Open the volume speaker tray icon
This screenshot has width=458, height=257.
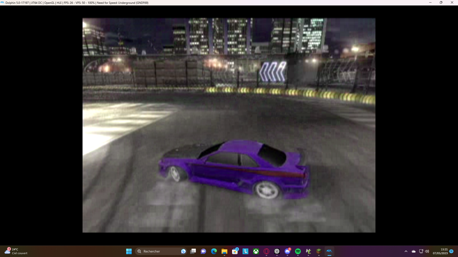pos(427,251)
